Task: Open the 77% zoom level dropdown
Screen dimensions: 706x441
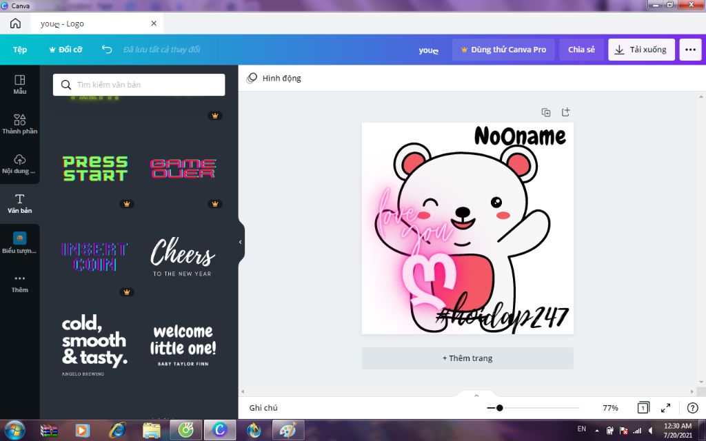Action: click(x=610, y=408)
